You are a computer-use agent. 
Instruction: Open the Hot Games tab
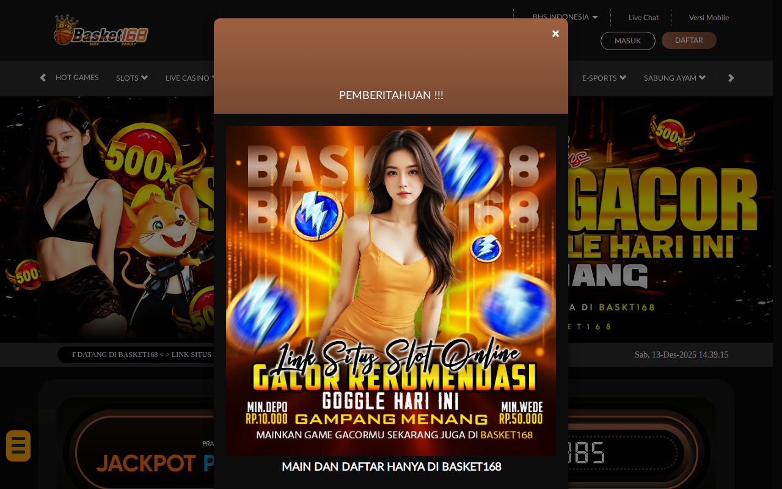tap(77, 78)
